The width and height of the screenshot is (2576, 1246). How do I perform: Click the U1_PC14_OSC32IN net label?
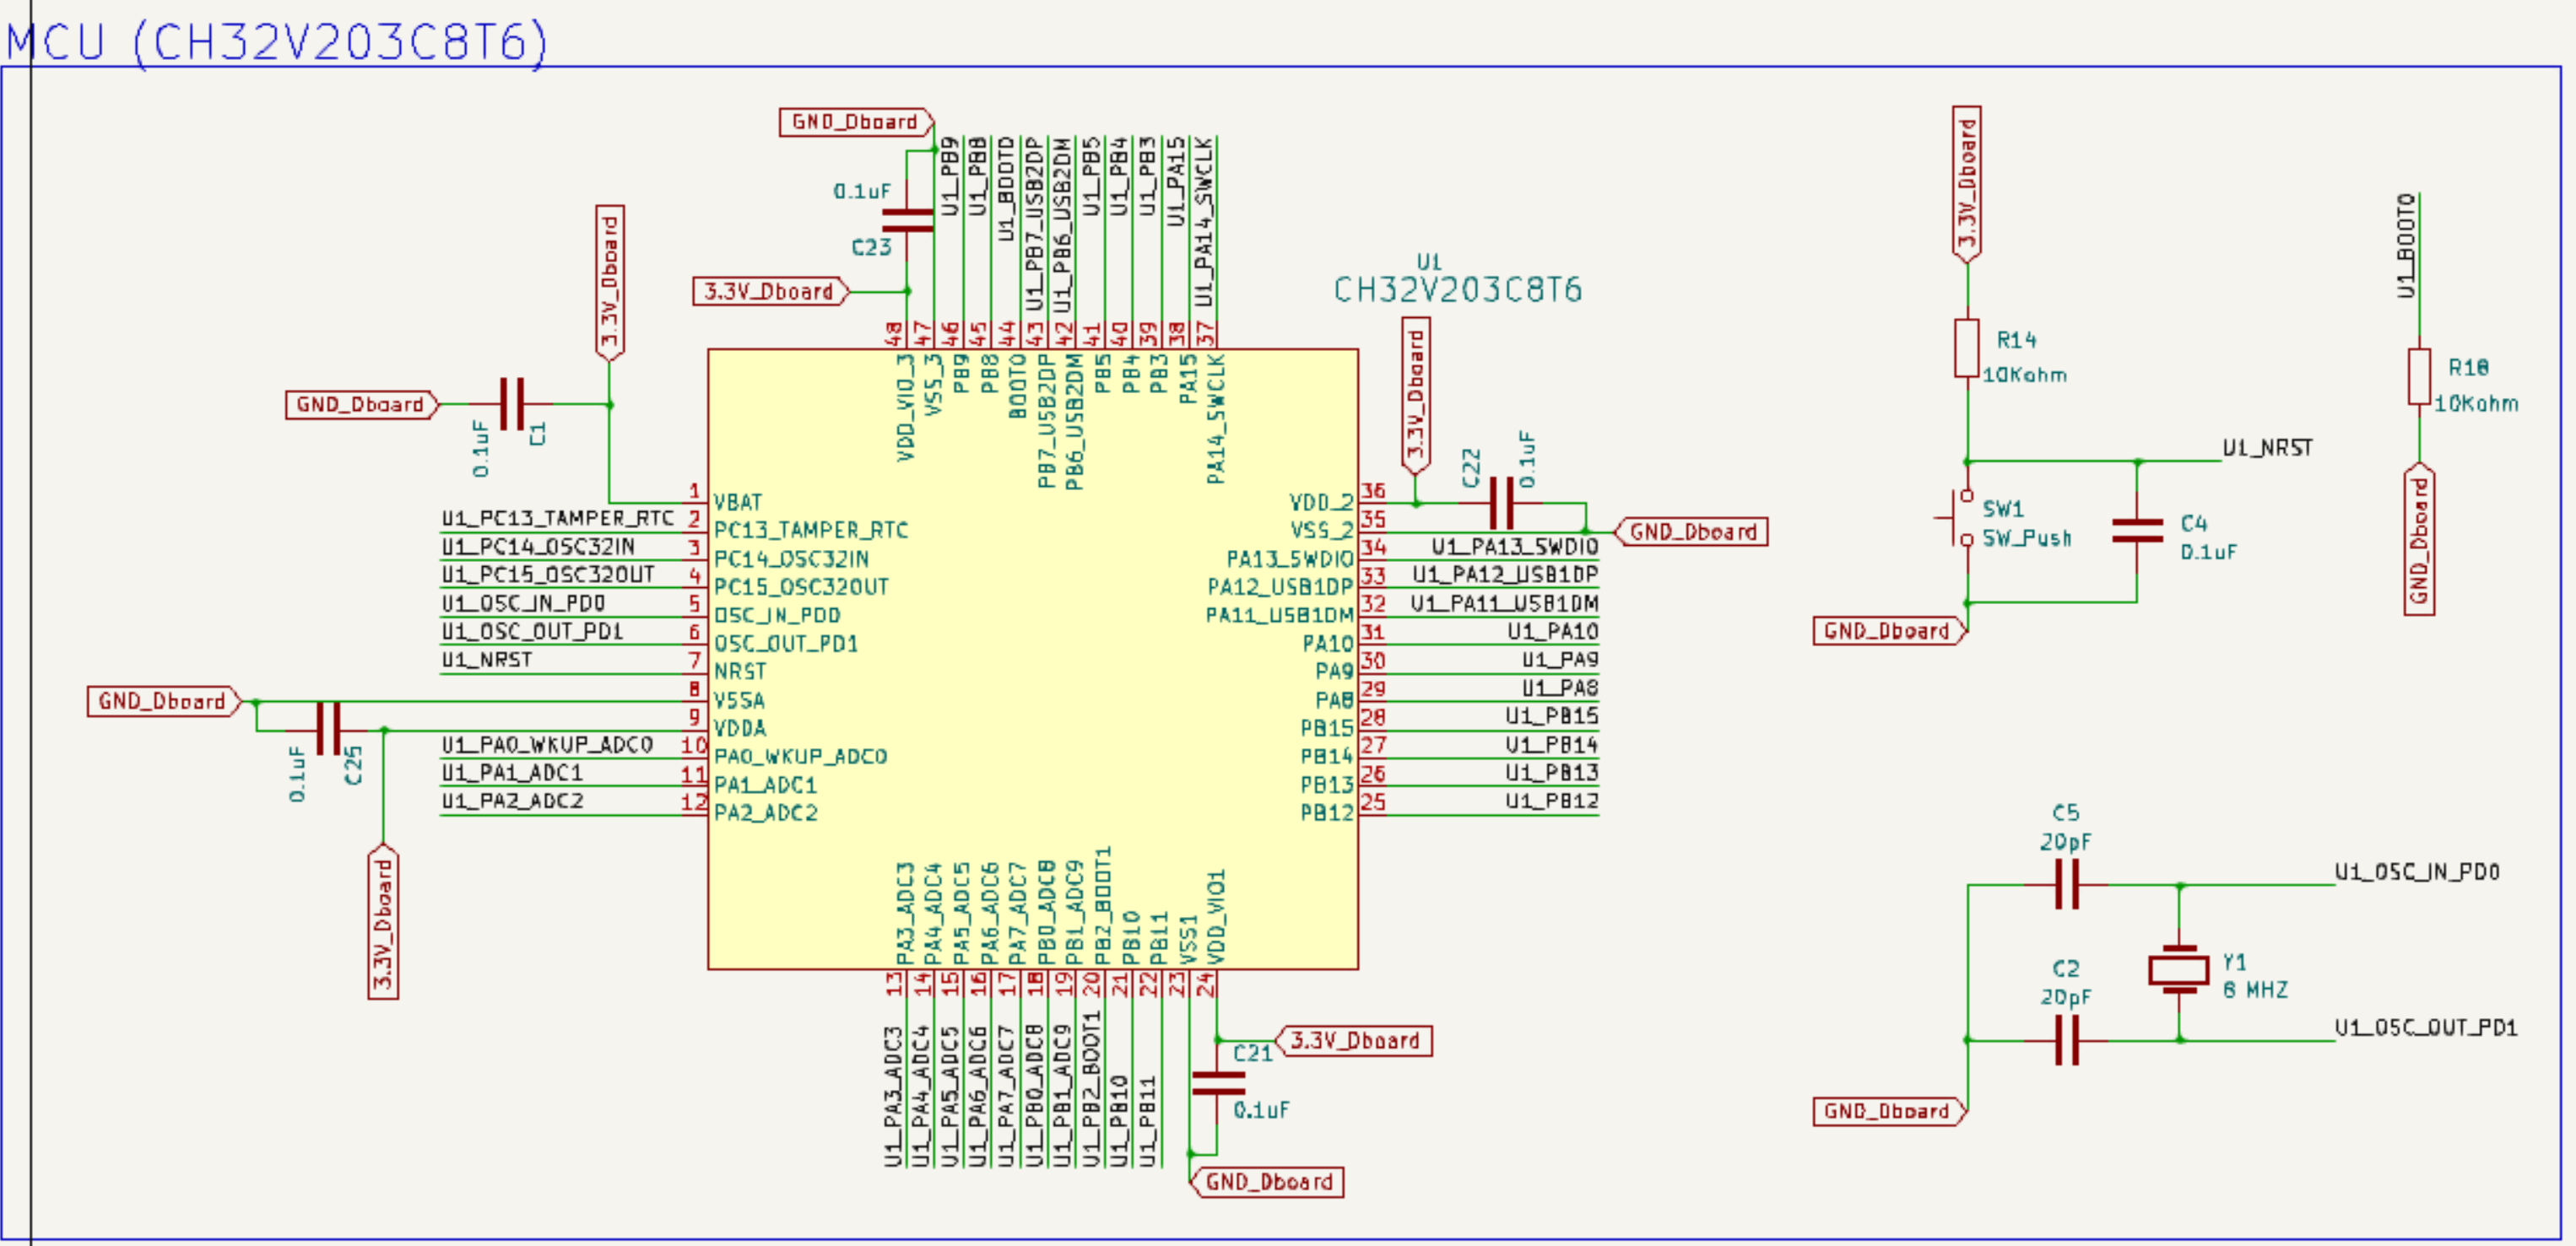click(538, 546)
